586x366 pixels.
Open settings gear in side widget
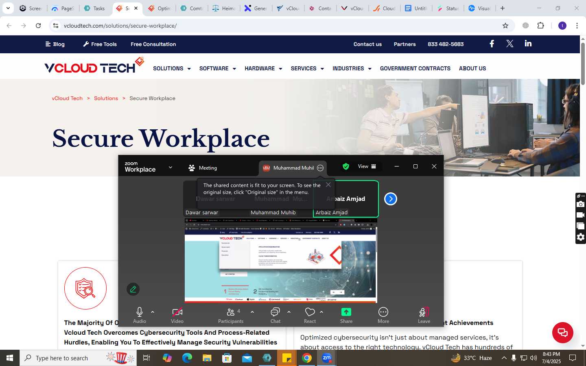pyautogui.click(x=581, y=237)
